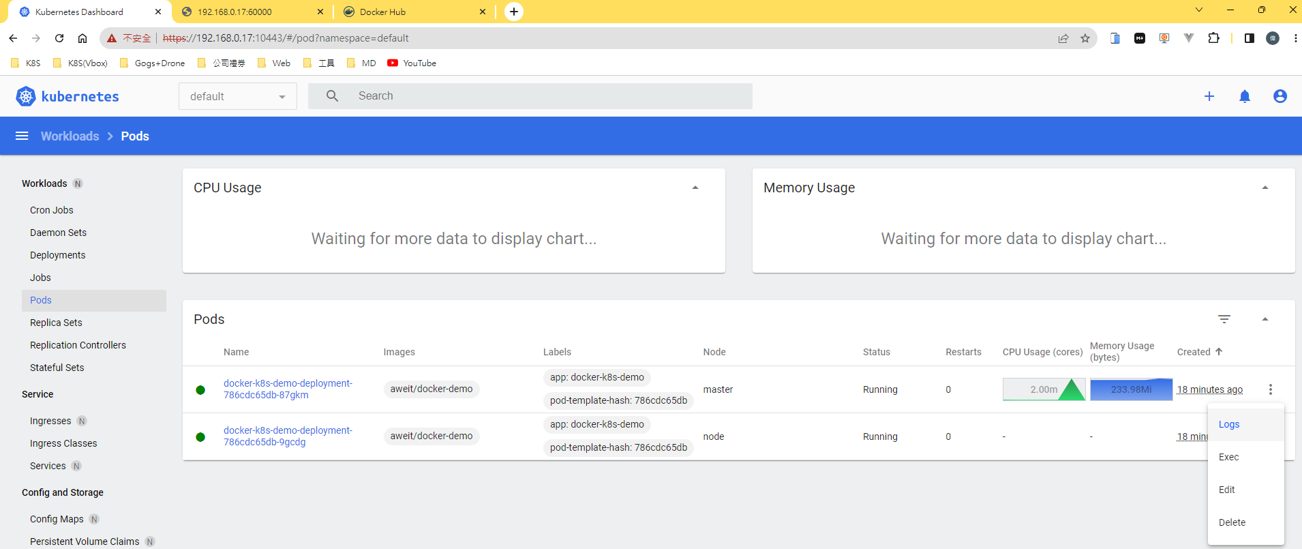Click the 233.98Mi memory usage bar
The height and width of the screenshot is (549, 1302).
(1131, 389)
